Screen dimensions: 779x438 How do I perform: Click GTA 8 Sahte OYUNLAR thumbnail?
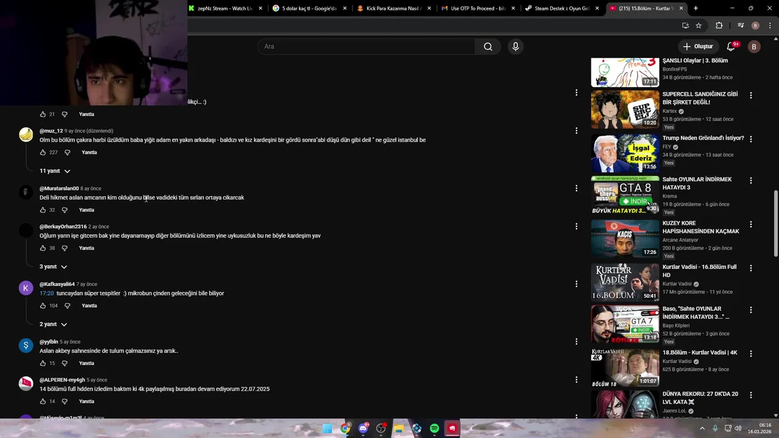(625, 195)
